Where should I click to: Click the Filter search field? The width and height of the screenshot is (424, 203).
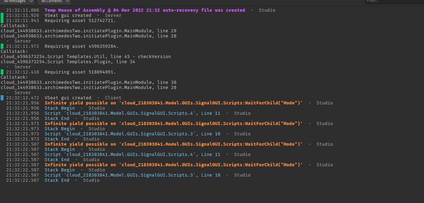point(394,2)
